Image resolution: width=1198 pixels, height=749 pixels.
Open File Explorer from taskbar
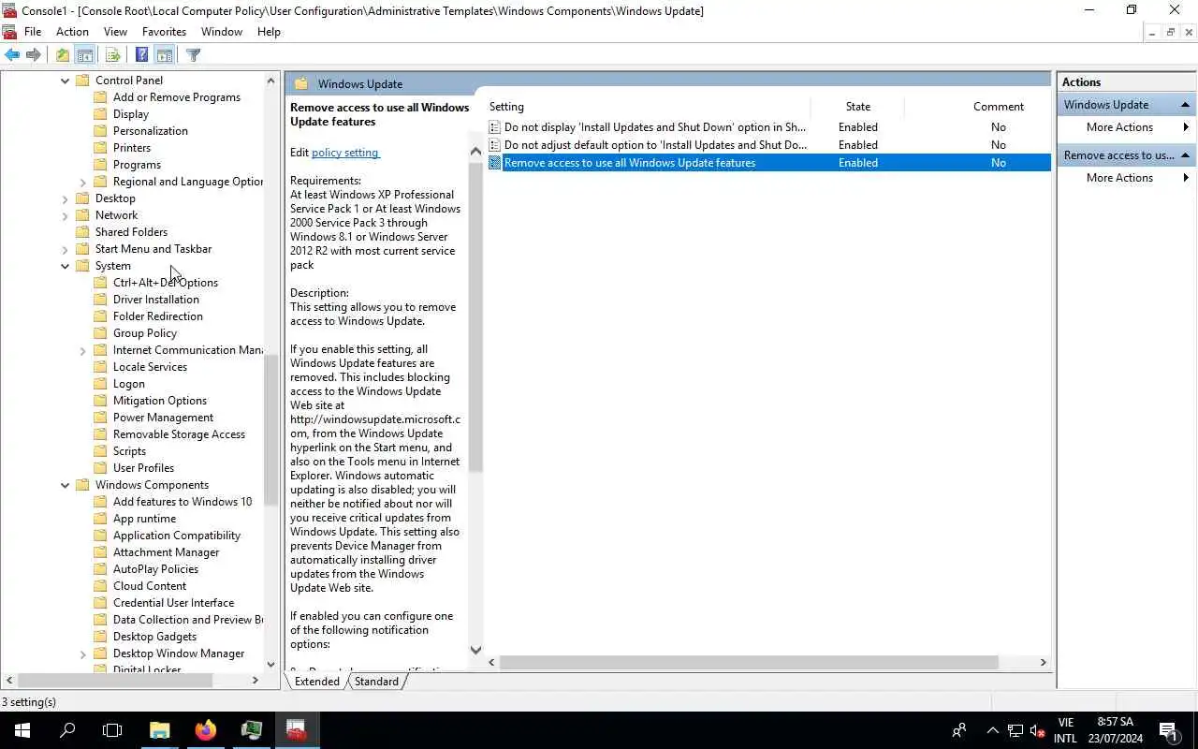click(160, 730)
